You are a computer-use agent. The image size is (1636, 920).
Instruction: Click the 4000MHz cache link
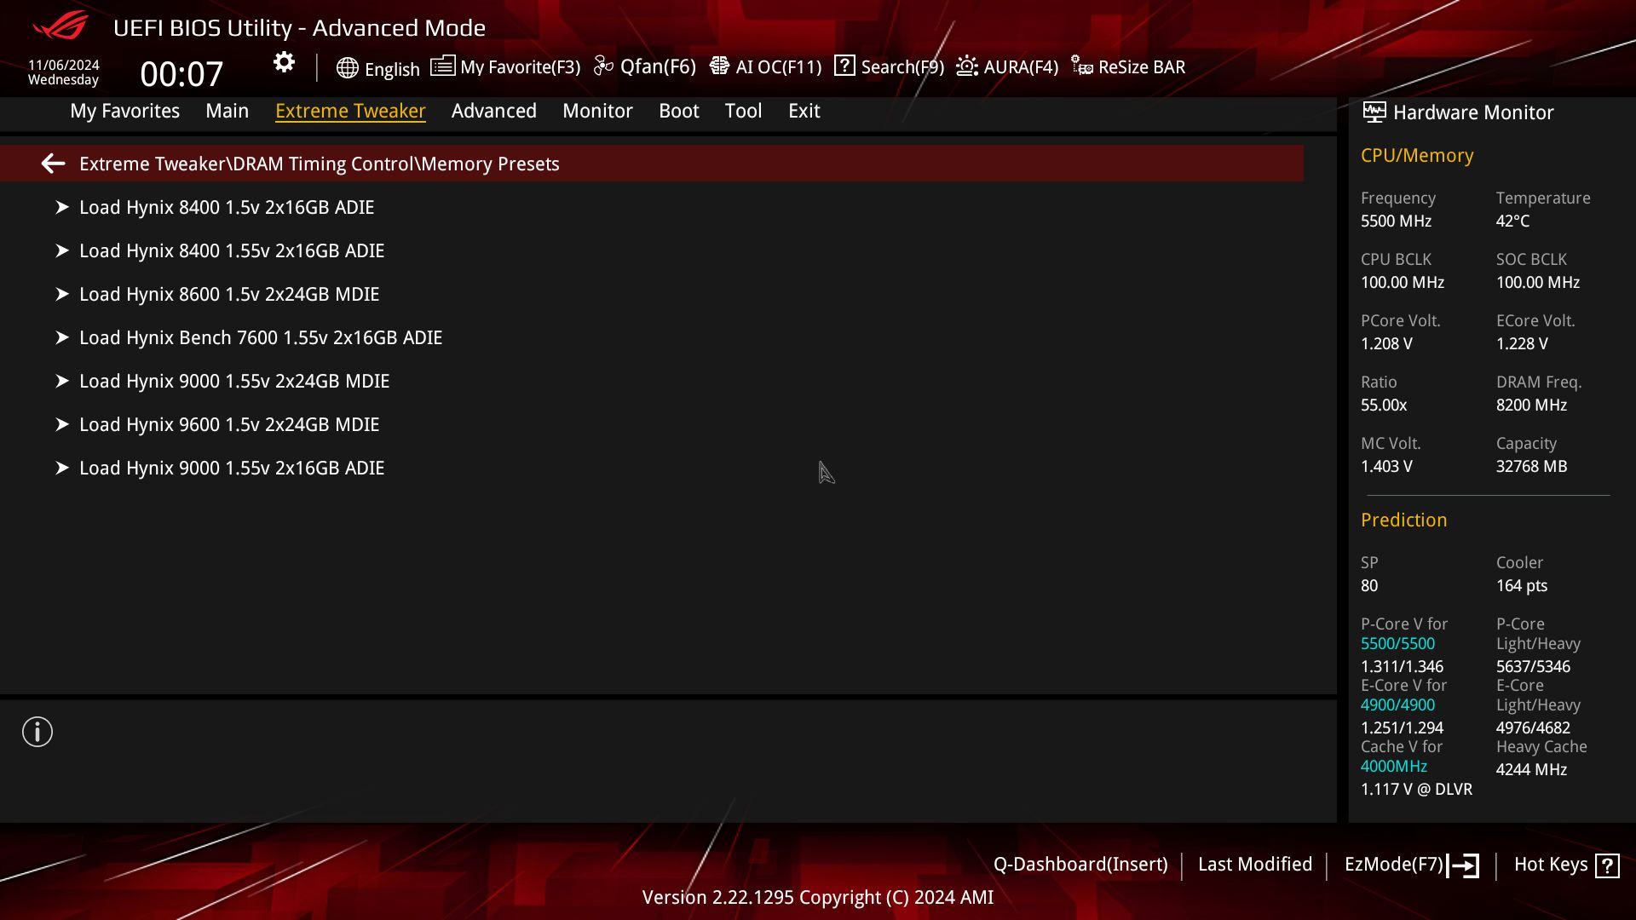click(x=1394, y=766)
